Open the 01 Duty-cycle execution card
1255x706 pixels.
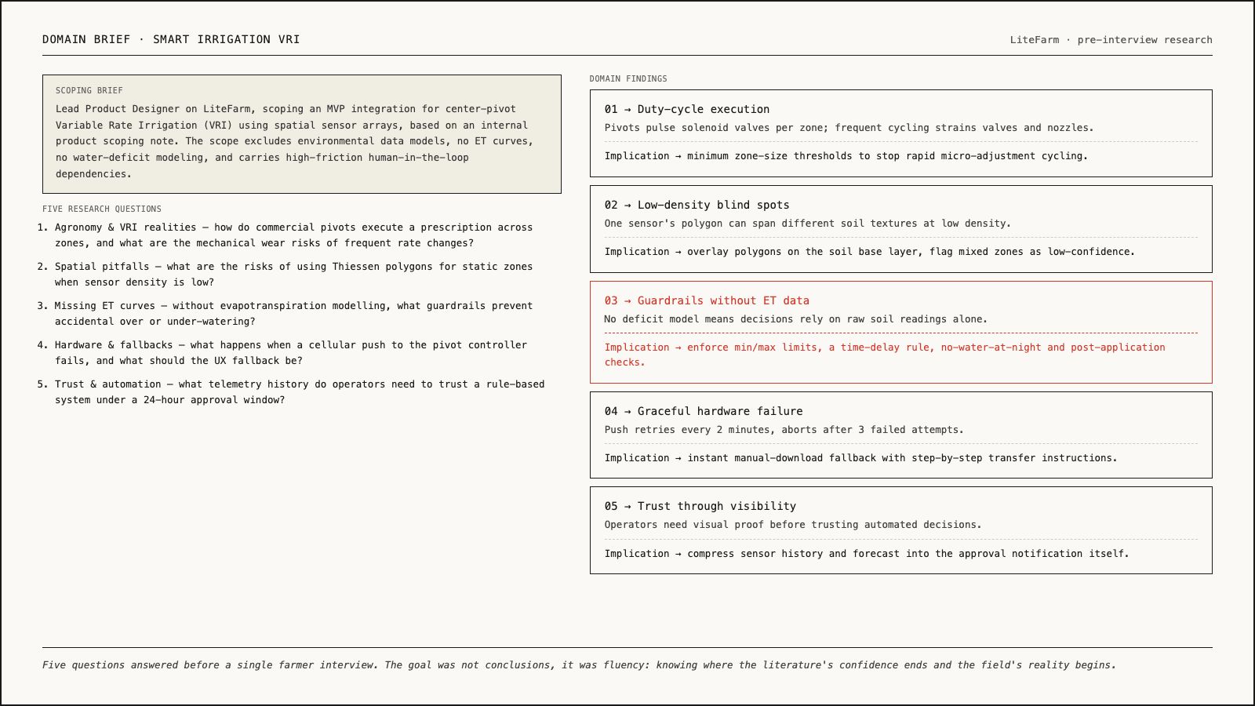tap(900, 133)
